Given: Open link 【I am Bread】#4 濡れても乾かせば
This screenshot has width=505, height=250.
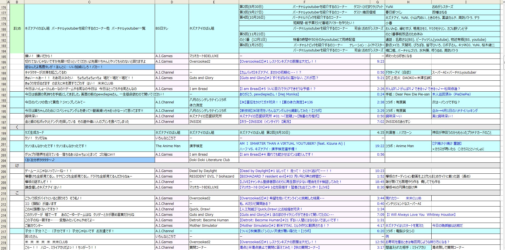Looking at the screenshot, I should pos(276,155).
